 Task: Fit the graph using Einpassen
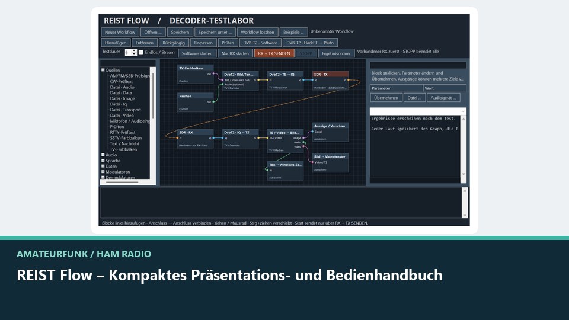tap(203, 43)
